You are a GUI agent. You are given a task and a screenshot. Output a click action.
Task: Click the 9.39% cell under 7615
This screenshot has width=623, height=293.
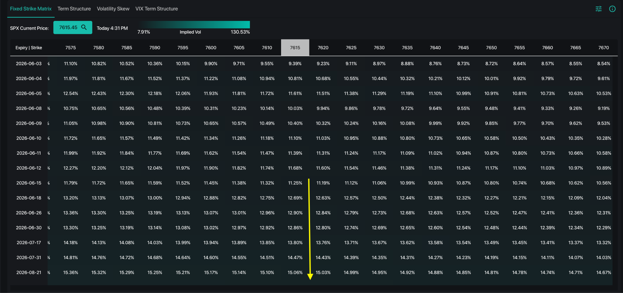(295, 64)
